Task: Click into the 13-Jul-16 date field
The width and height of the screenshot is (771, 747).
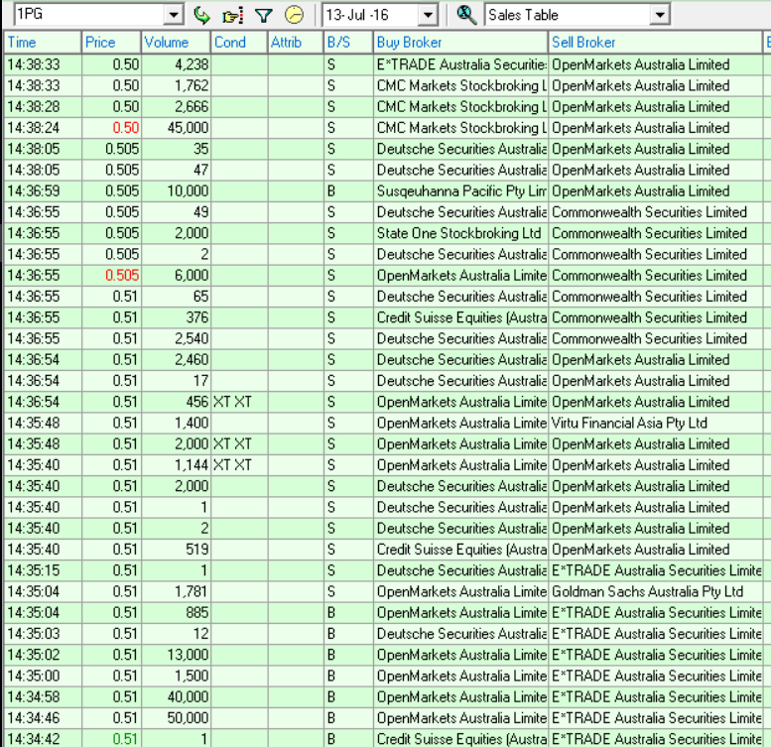Action: [371, 15]
